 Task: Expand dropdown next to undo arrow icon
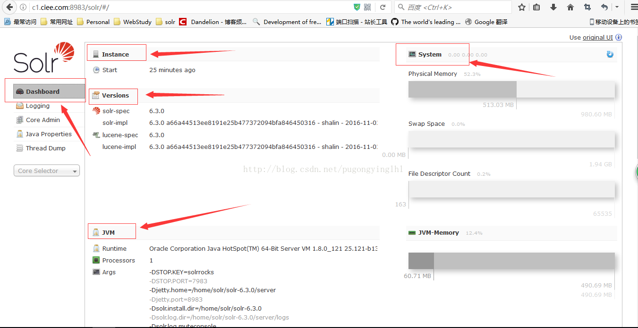click(x=617, y=7)
